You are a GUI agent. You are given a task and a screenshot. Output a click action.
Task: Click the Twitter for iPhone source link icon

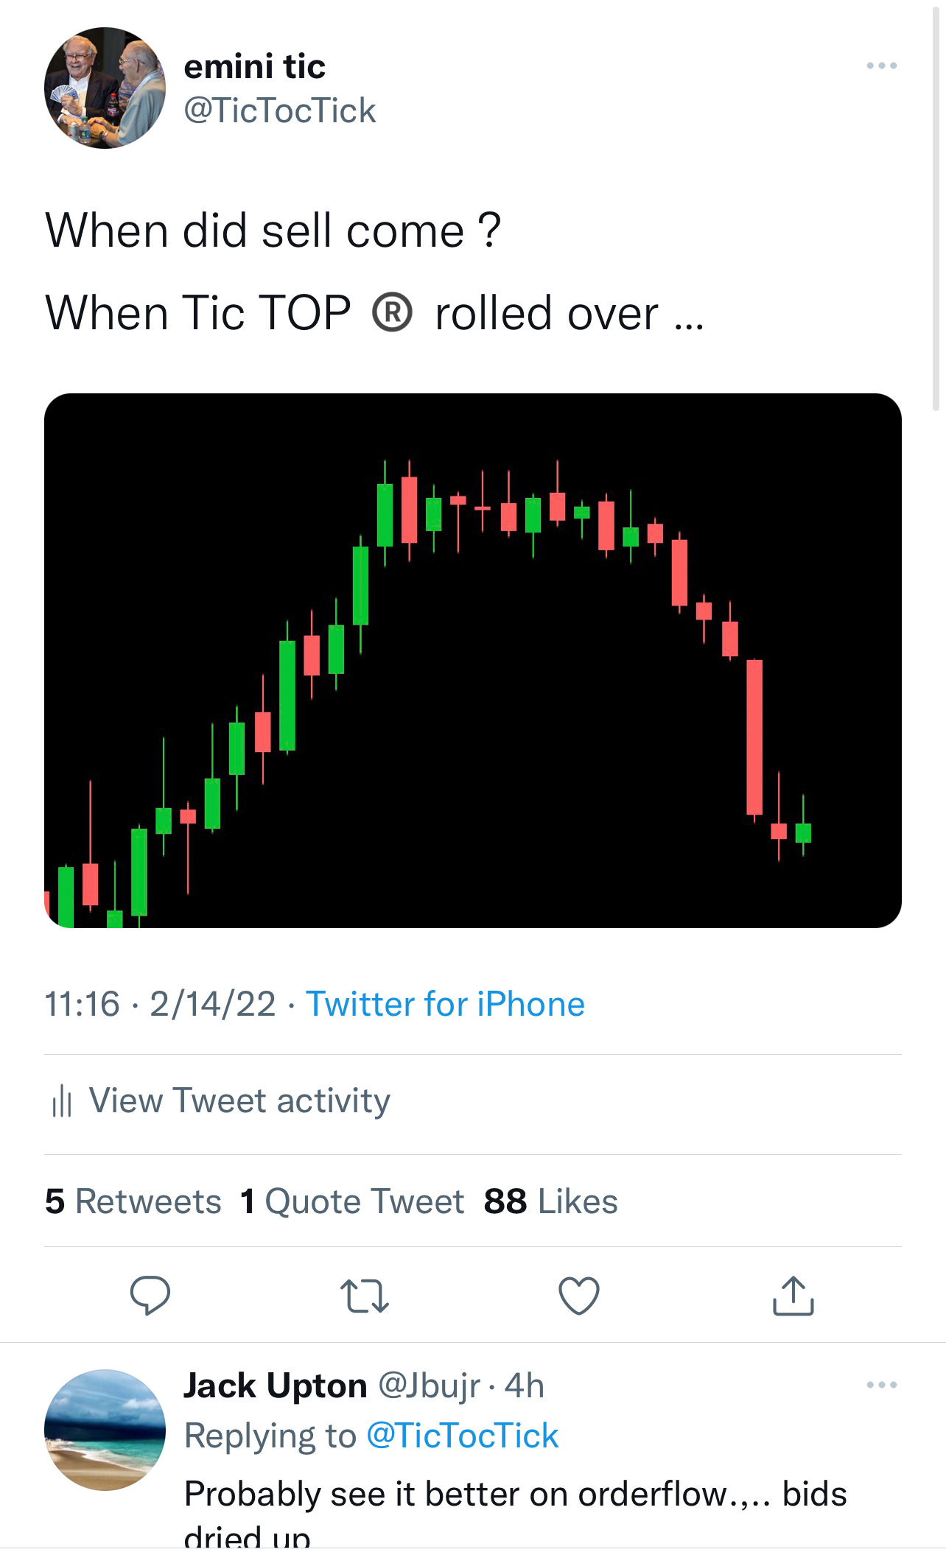445,1003
